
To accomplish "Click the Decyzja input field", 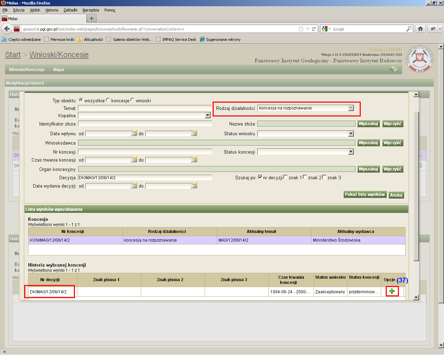I will (x=145, y=178).
